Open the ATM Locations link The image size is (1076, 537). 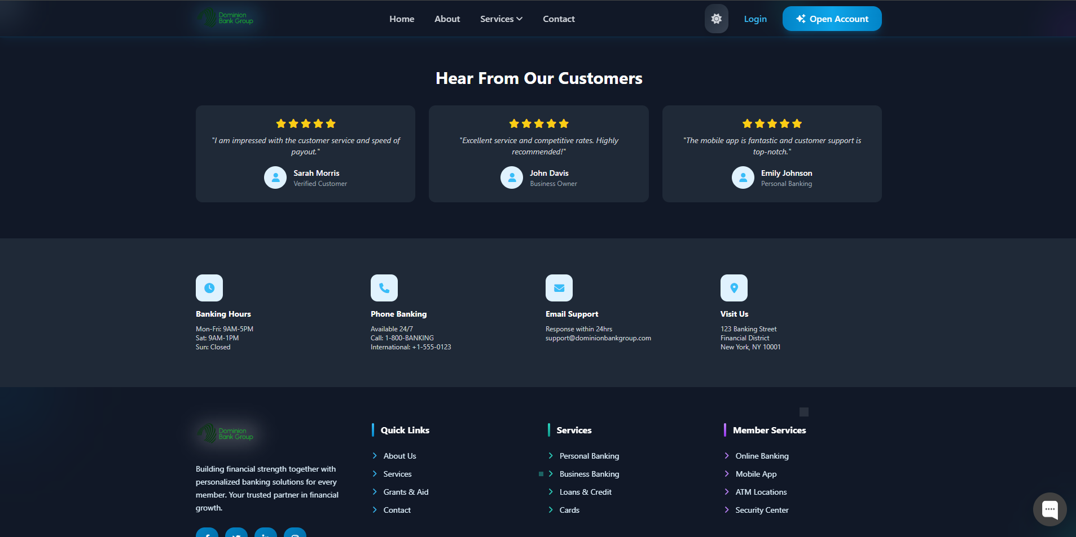coord(761,492)
